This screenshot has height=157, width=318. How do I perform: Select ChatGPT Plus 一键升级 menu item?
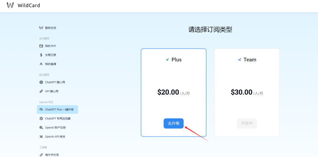tap(57, 110)
